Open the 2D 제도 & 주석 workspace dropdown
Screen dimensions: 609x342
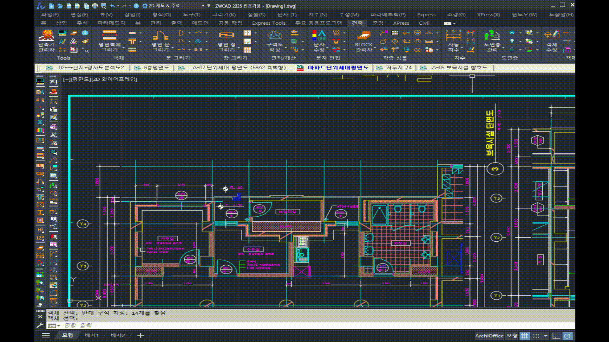[x=203, y=6]
